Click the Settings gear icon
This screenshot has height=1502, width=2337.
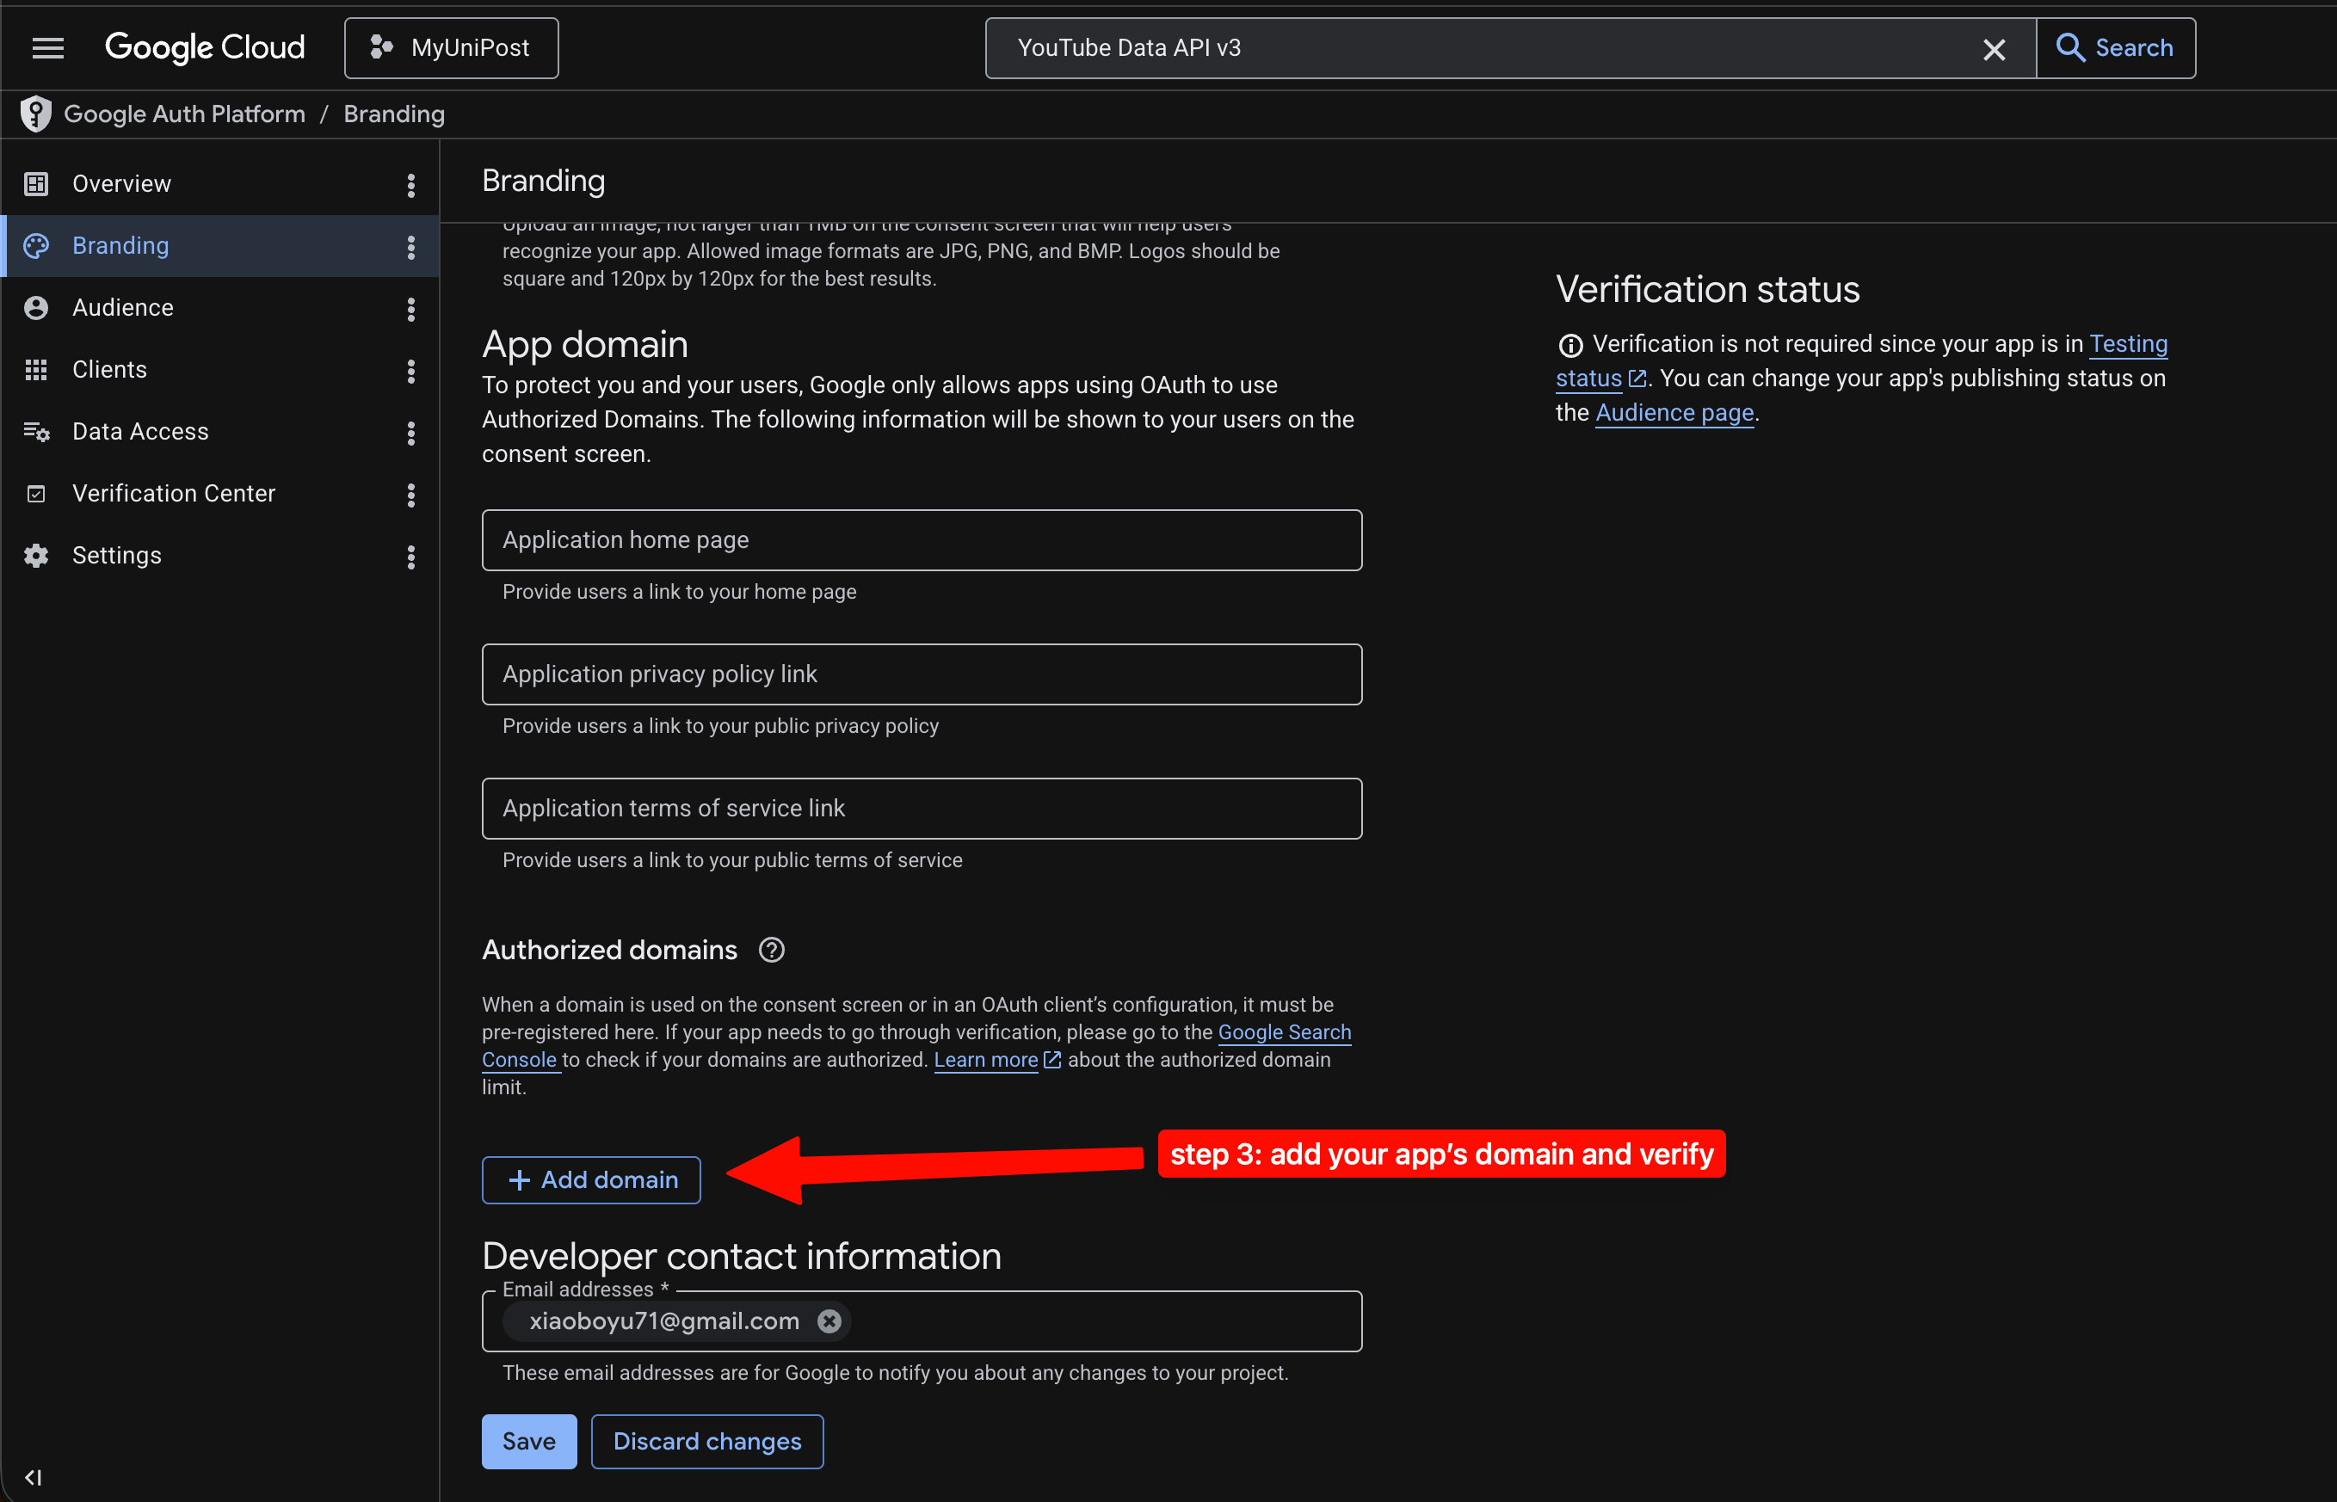coord(36,555)
